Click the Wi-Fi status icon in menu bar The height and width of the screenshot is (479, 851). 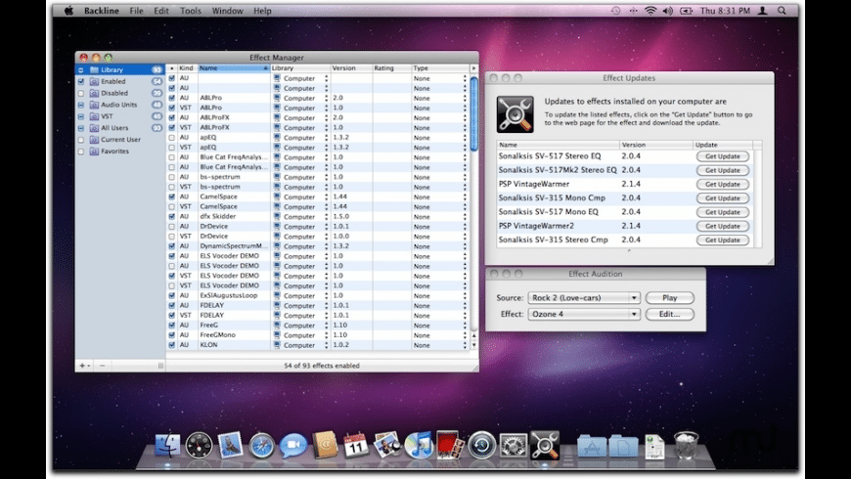649,11
